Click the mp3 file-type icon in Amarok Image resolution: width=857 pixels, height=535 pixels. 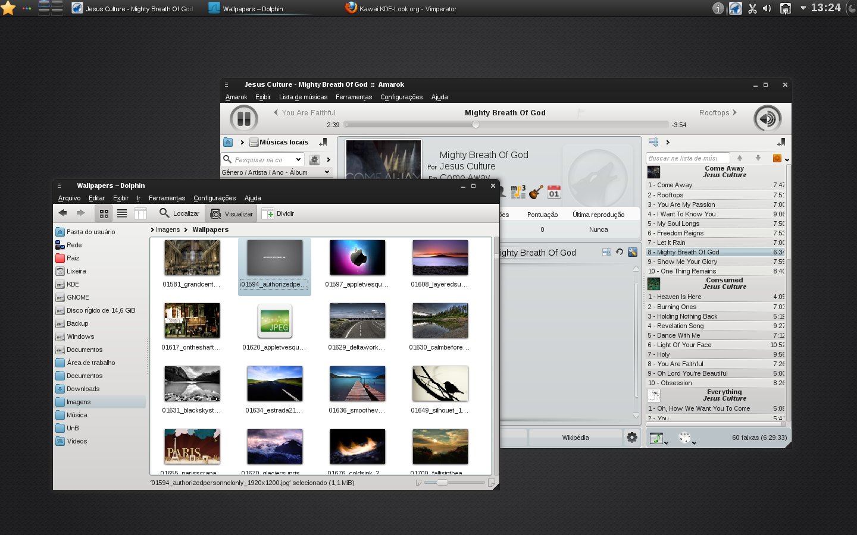click(x=518, y=191)
